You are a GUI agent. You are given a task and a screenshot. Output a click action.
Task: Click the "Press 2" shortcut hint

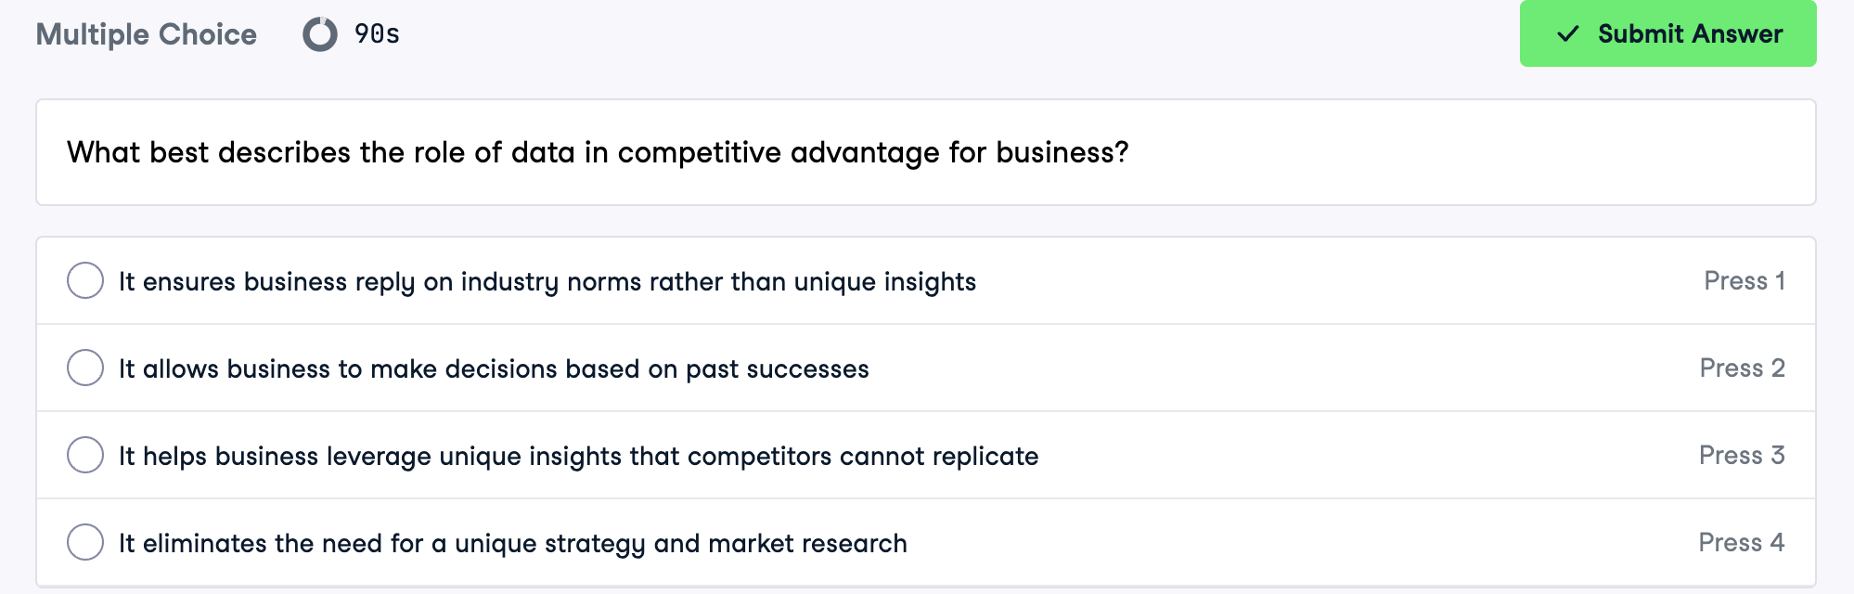(x=1742, y=368)
